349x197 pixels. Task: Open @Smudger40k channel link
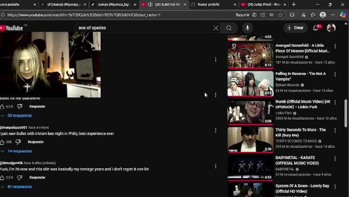(11, 163)
